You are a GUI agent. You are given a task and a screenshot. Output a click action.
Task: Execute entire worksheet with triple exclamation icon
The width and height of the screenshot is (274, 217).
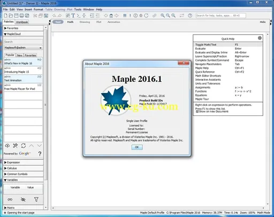[x=125, y=15]
